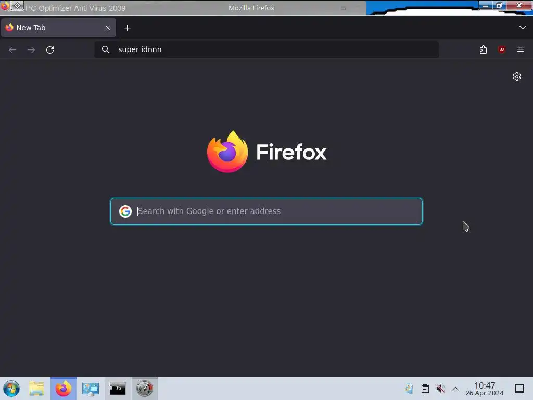Screen dimensions: 533x400
Task: Open the Firefox hamburger application menu
Action: tap(520, 49)
